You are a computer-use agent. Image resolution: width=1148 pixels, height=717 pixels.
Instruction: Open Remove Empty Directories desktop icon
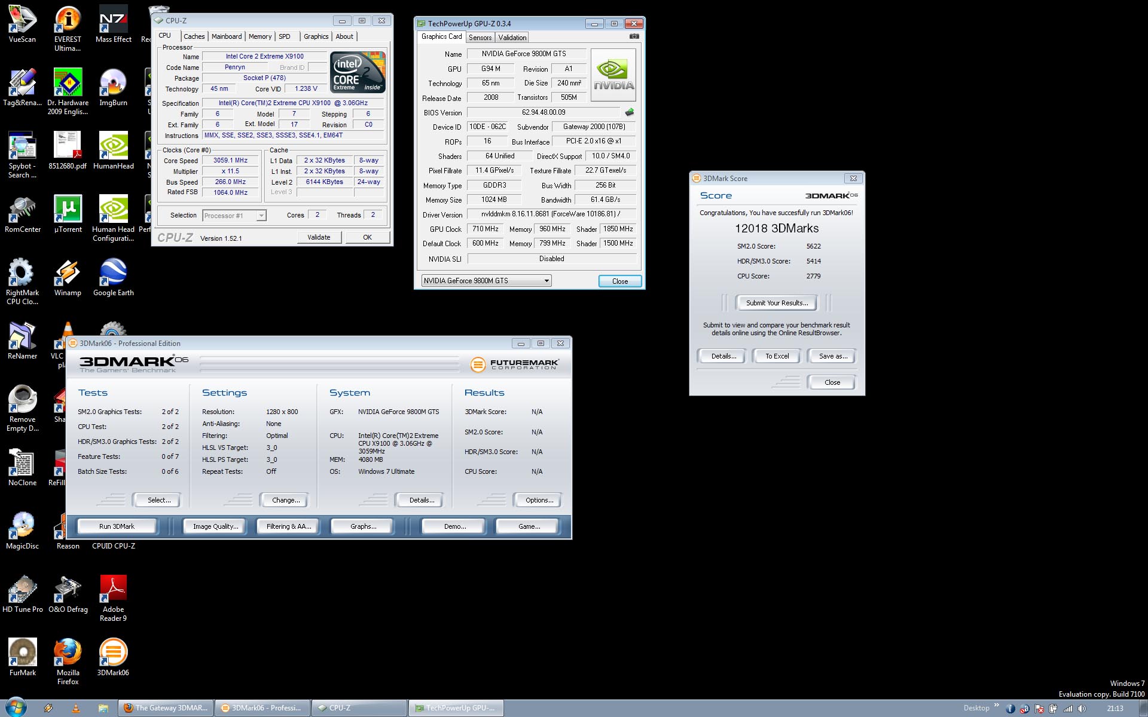coord(22,408)
